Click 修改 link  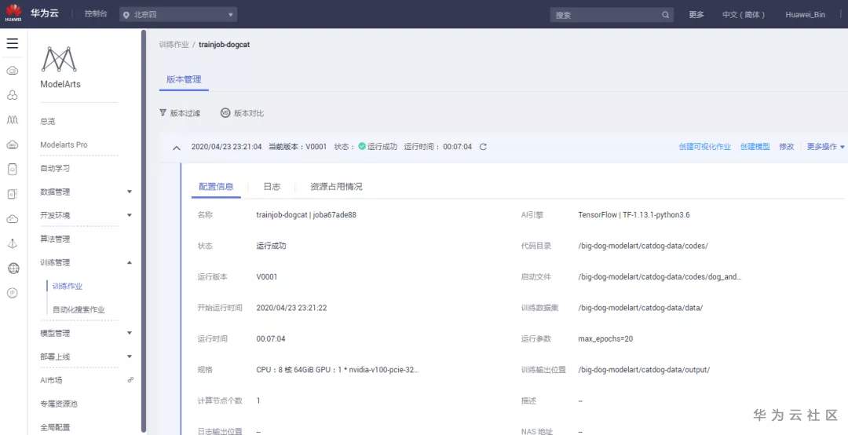click(786, 147)
